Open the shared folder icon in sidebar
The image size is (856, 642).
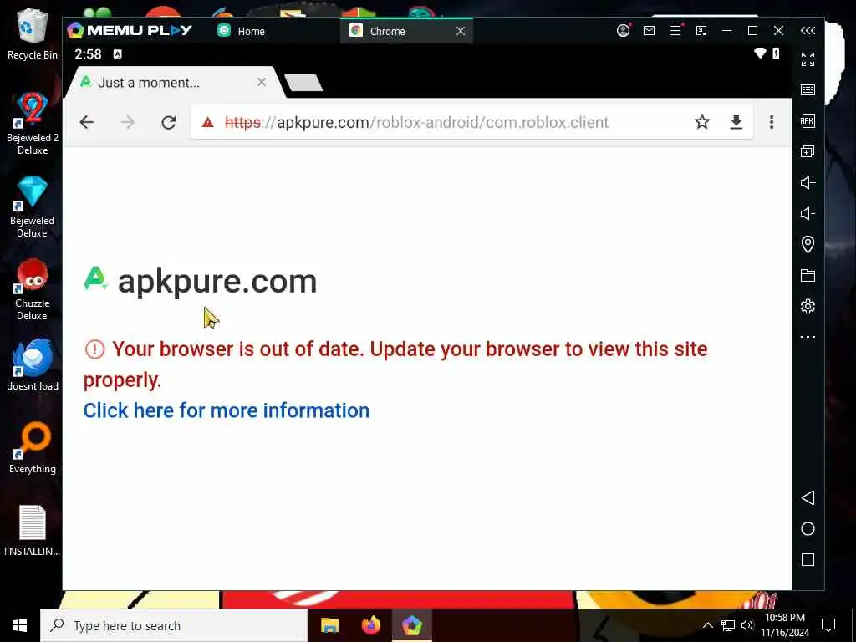tap(808, 275)
